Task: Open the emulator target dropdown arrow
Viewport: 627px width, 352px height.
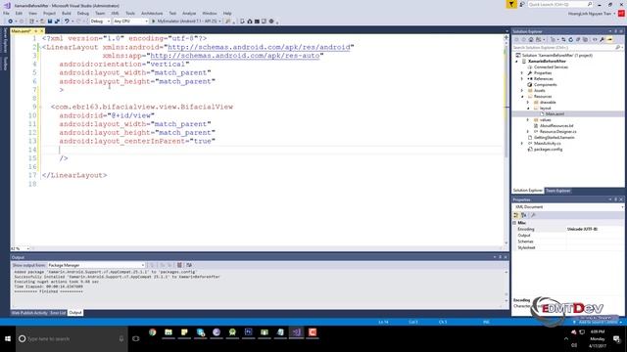Action: (x=219, y=22)
